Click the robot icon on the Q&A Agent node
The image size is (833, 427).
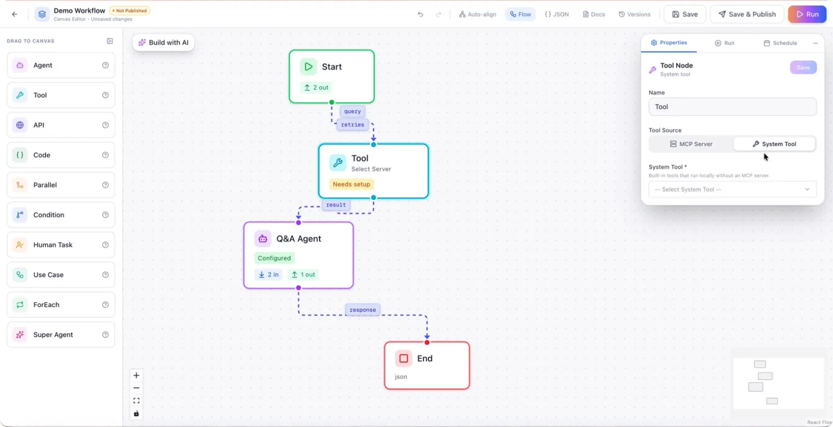click(x=263, y=239)
